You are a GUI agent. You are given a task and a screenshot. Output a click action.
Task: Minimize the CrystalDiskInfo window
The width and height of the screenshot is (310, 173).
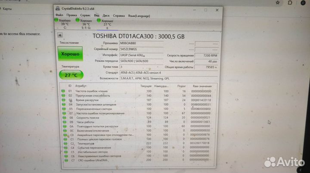tap(195, 9)
